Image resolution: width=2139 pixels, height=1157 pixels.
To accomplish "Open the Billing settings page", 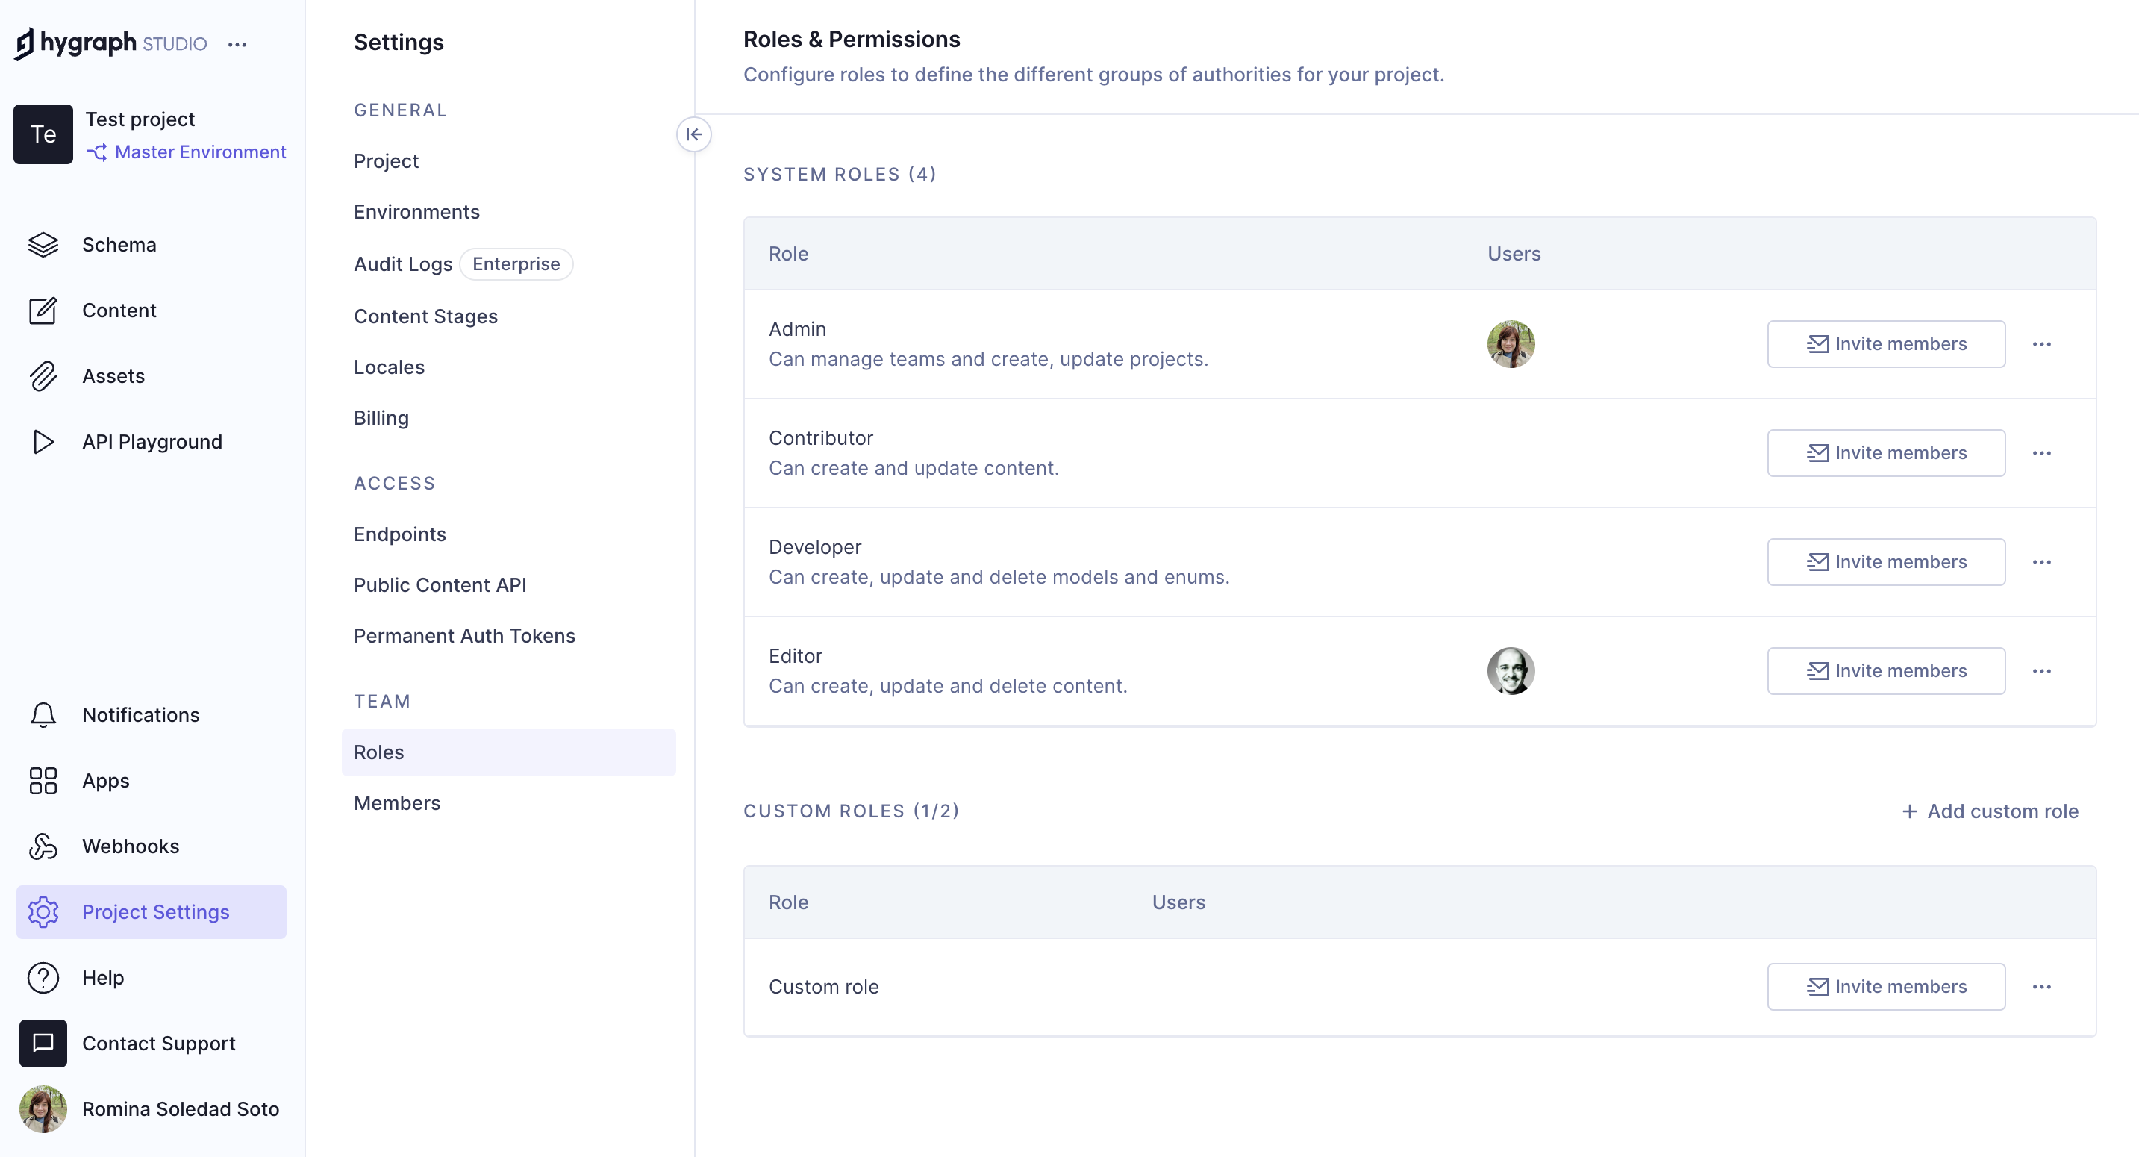I will [381, 418].
